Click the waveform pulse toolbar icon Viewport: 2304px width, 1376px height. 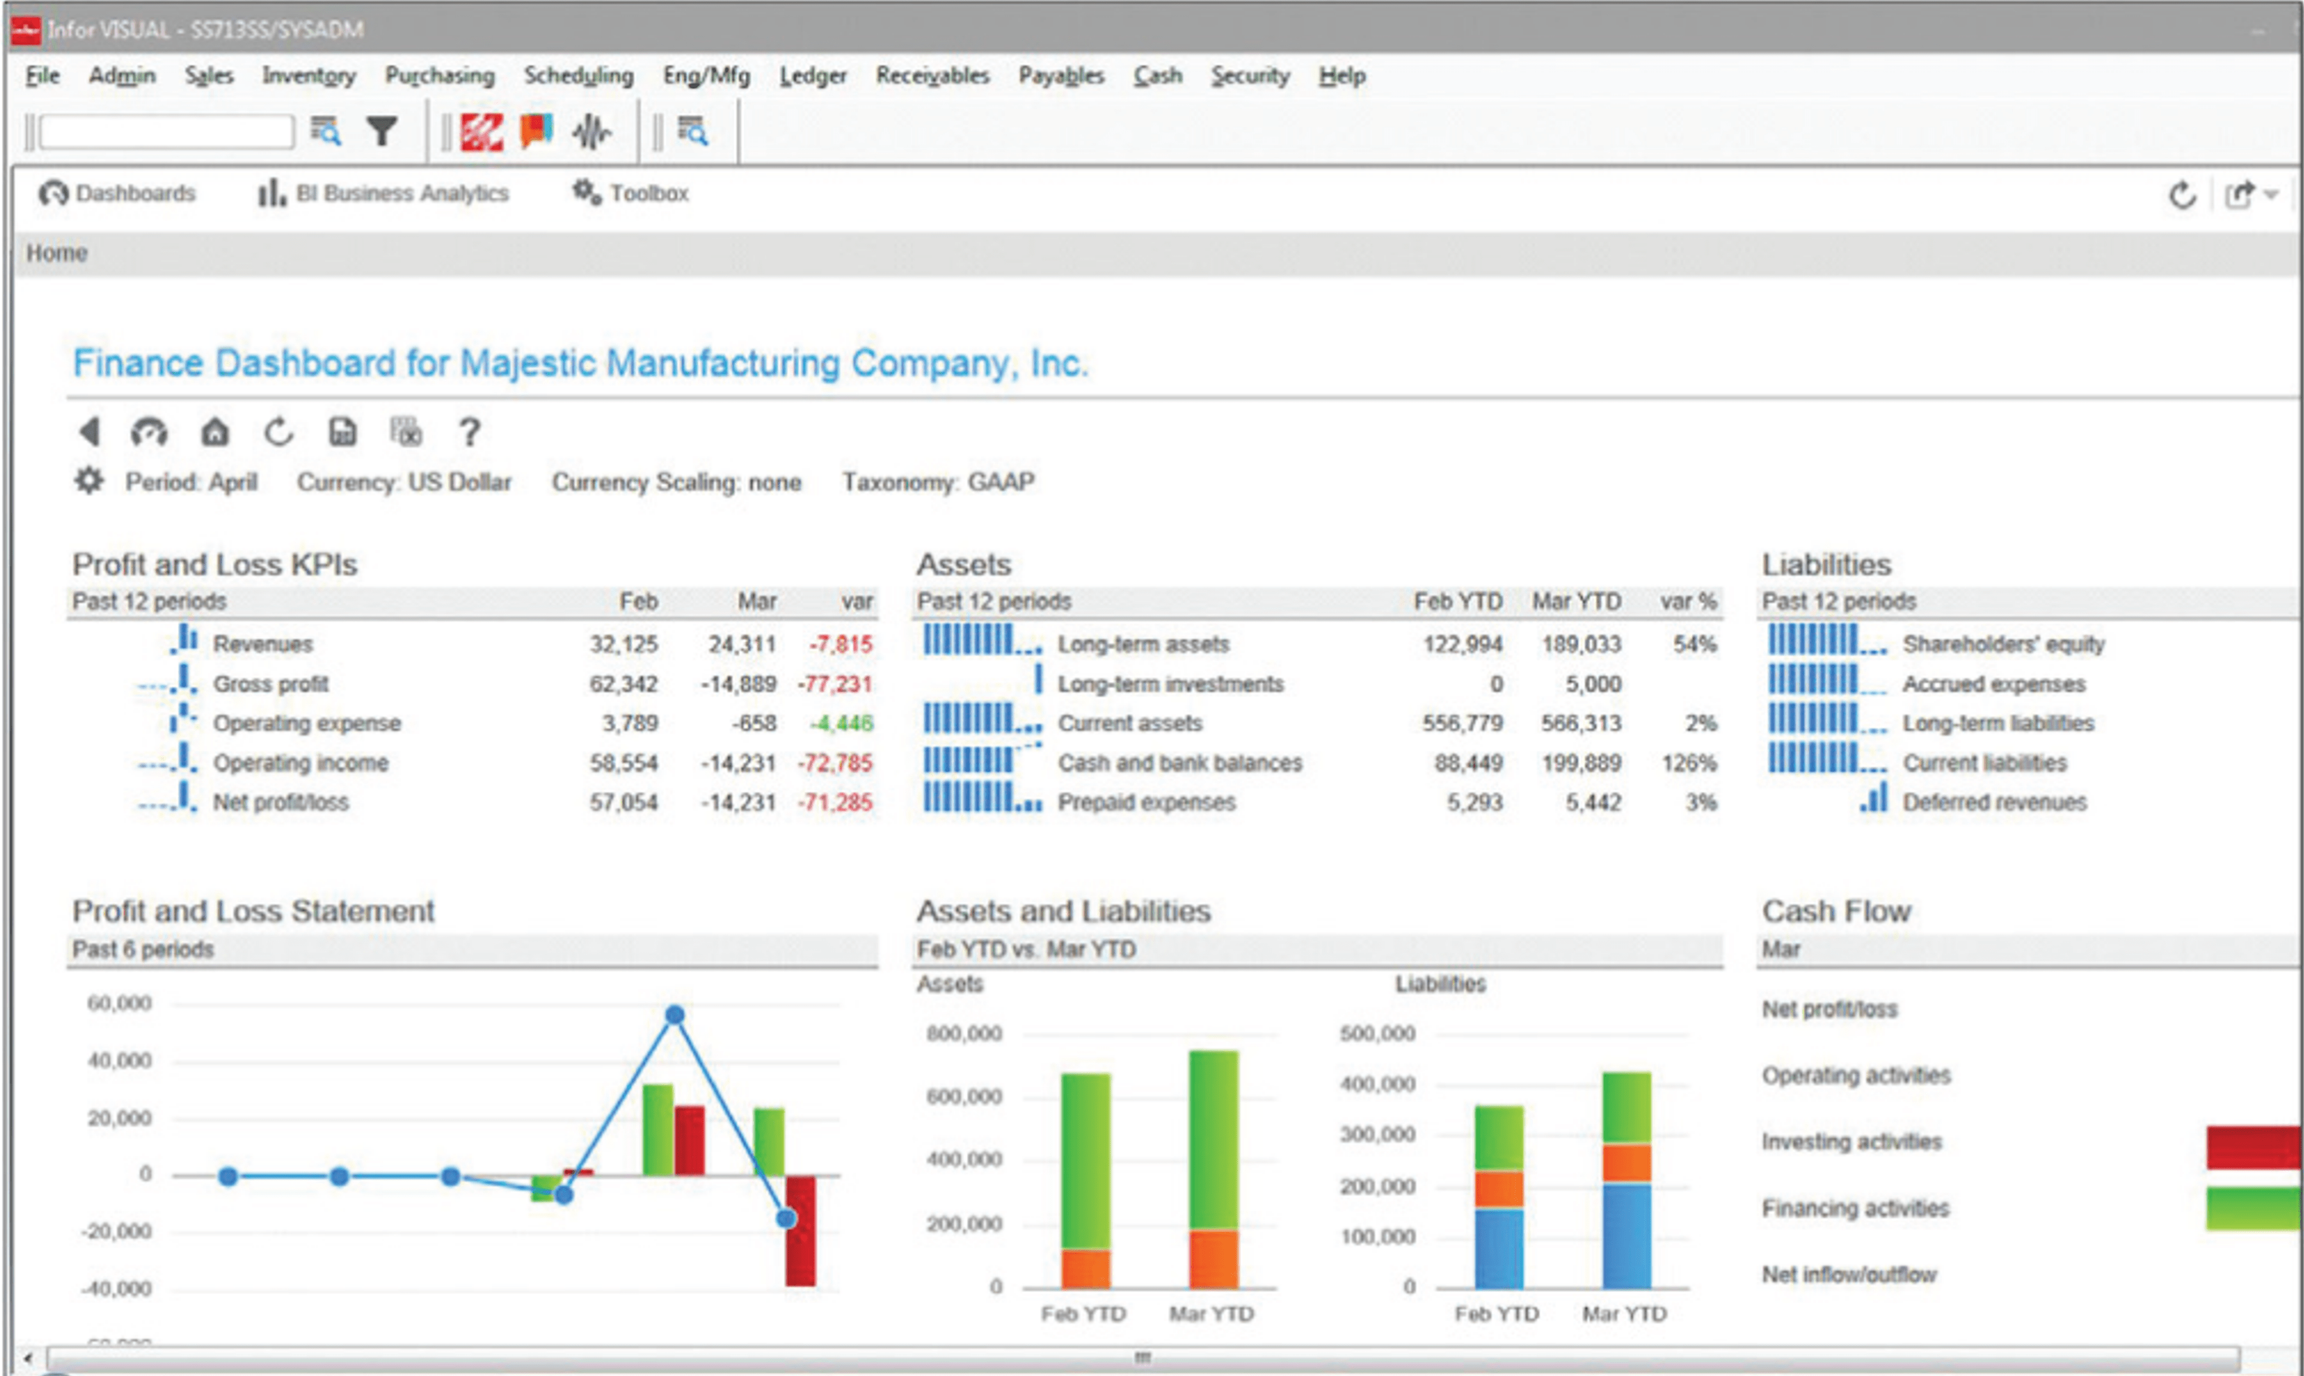[x=591, y=132]
